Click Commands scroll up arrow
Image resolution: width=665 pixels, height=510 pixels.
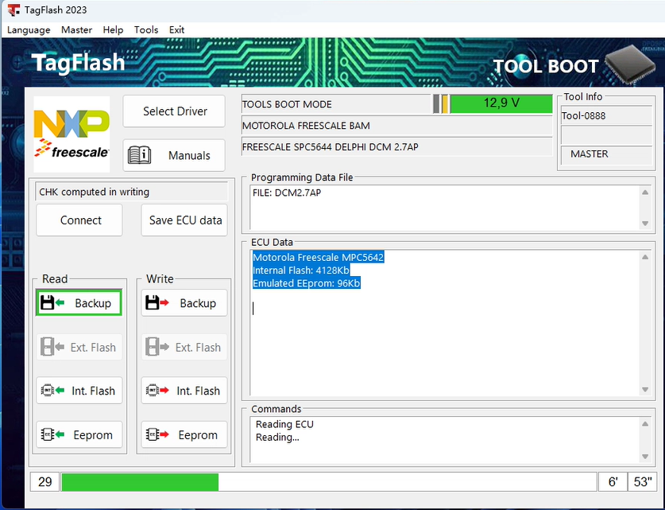[645, 424]
